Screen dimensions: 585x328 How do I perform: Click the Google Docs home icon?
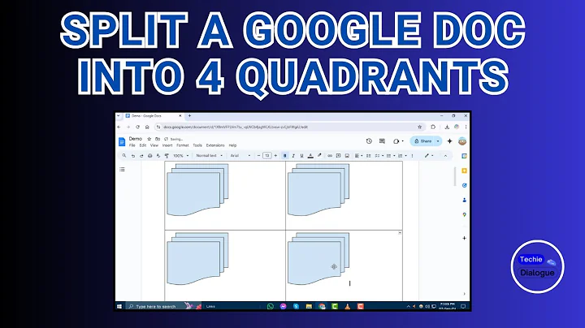tap(122, 141)
